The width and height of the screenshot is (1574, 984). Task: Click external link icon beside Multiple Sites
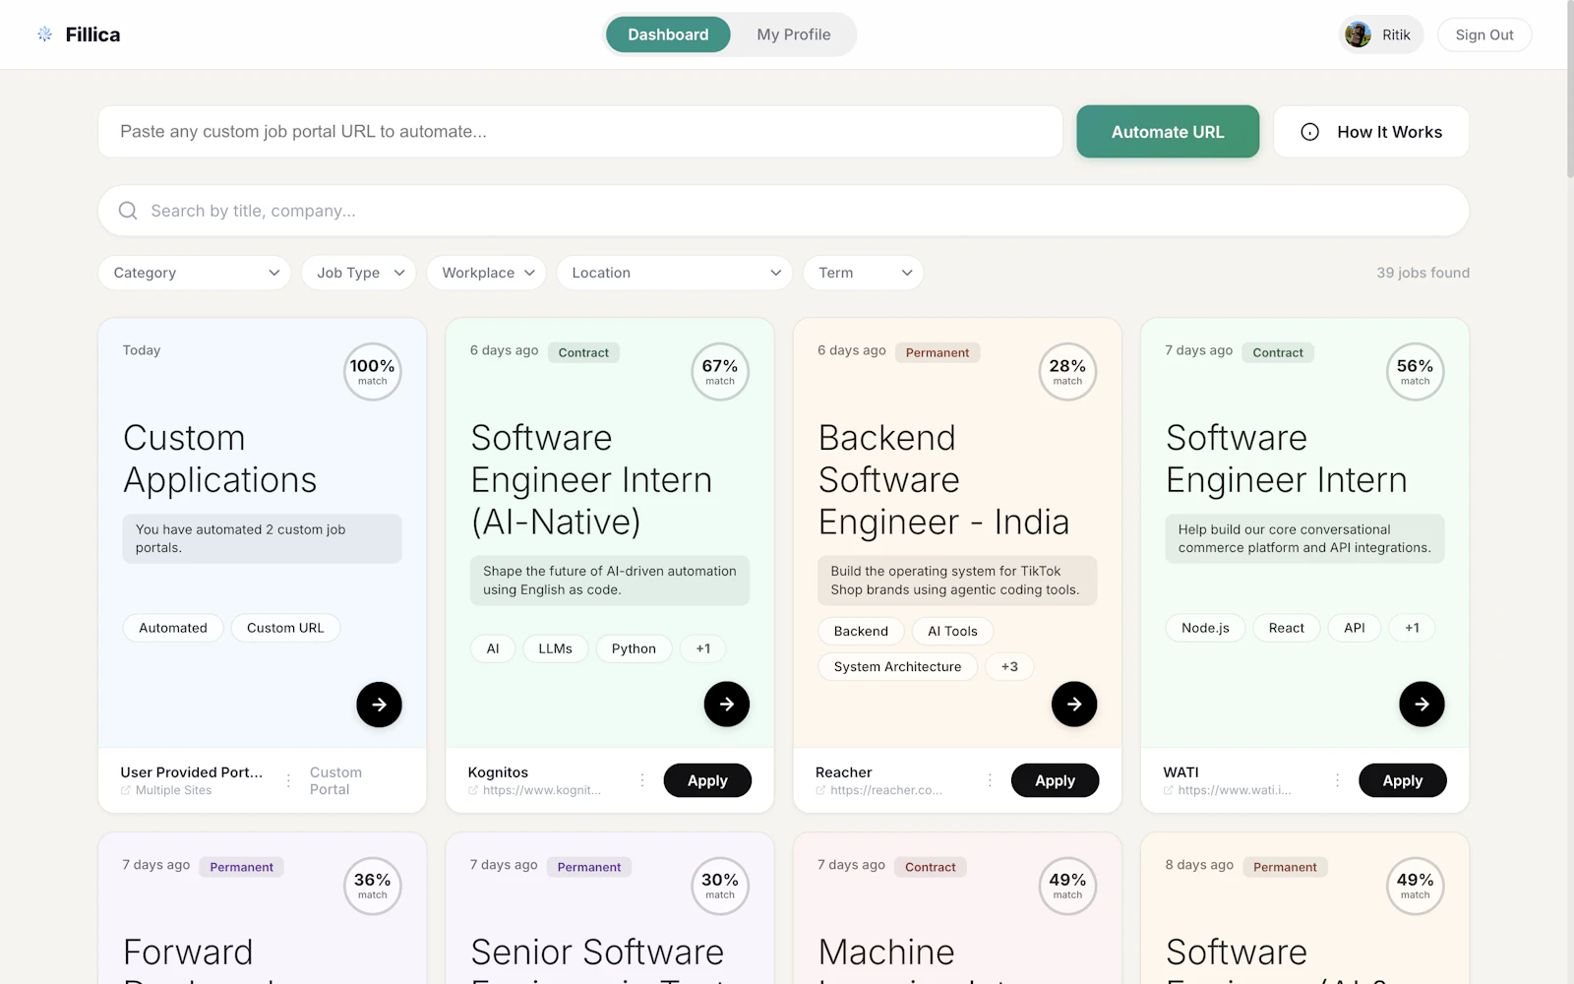(125, 790)
